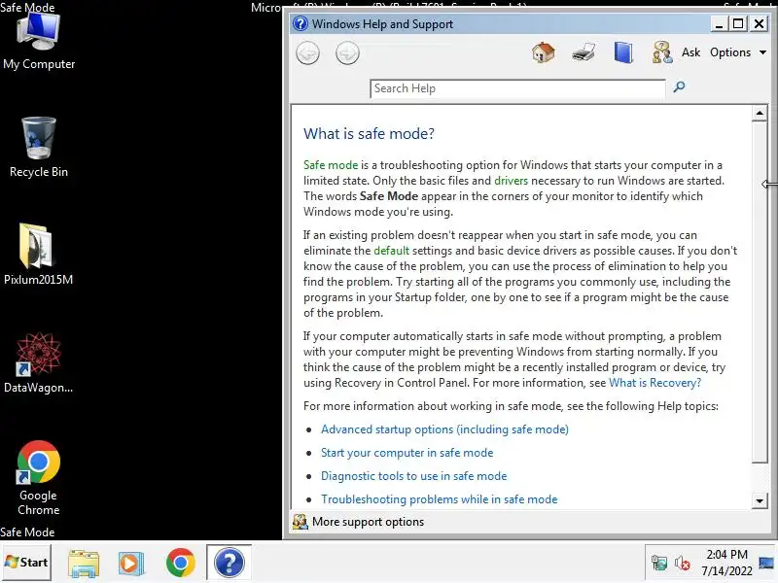Minimize the Help and Support window

718,23
